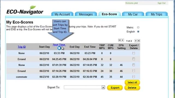Image resolution: width=175 pixels, height=98 pixels.
Task: Check the box for the 03:33 PM trip
Action: [x=133, y=53]
